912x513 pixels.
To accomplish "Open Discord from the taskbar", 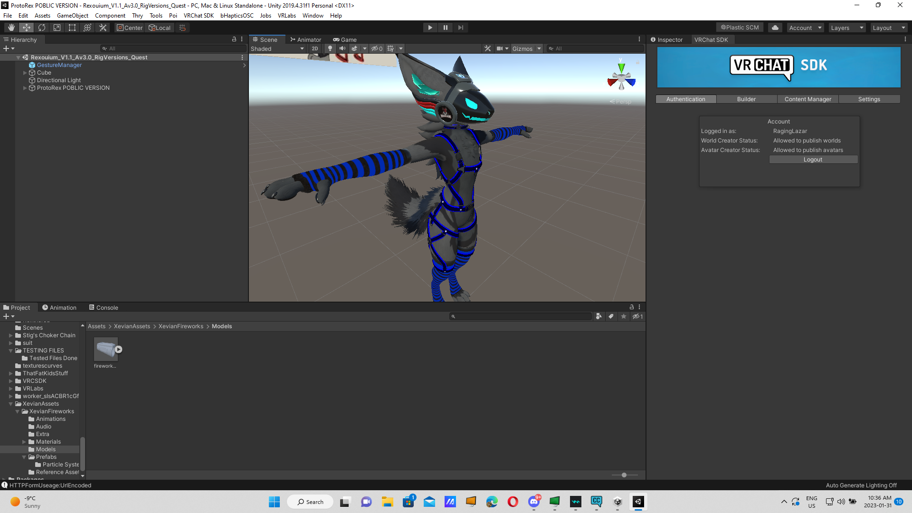I will [x=534, y=502].
